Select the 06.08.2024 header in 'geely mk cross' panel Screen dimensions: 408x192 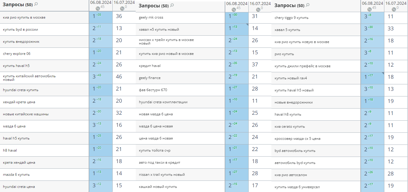pos(237,4)
